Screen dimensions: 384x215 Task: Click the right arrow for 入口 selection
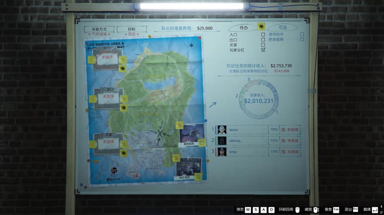[x=122, y=60]
